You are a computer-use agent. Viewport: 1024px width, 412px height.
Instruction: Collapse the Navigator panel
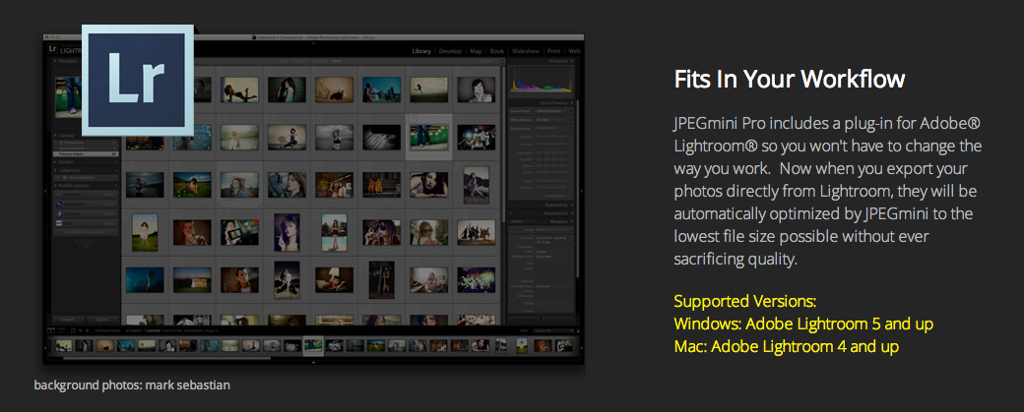tap(55, 61)
